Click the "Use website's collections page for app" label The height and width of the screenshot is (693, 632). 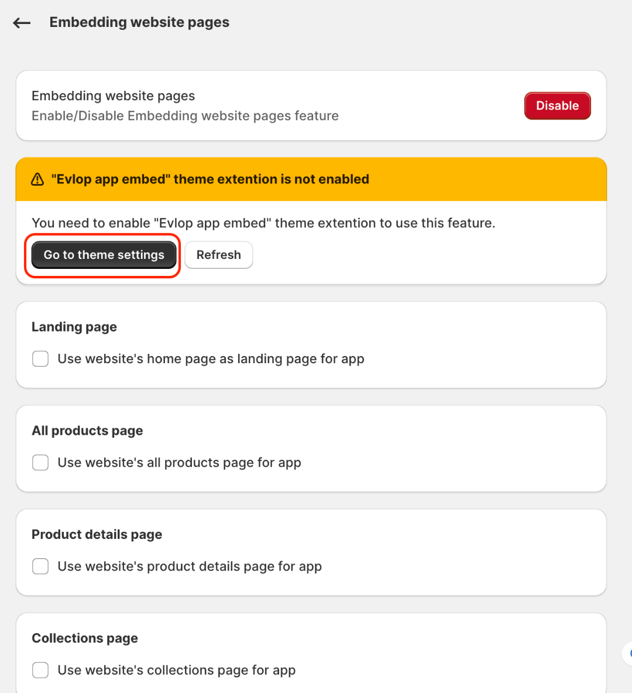[176, 670]
